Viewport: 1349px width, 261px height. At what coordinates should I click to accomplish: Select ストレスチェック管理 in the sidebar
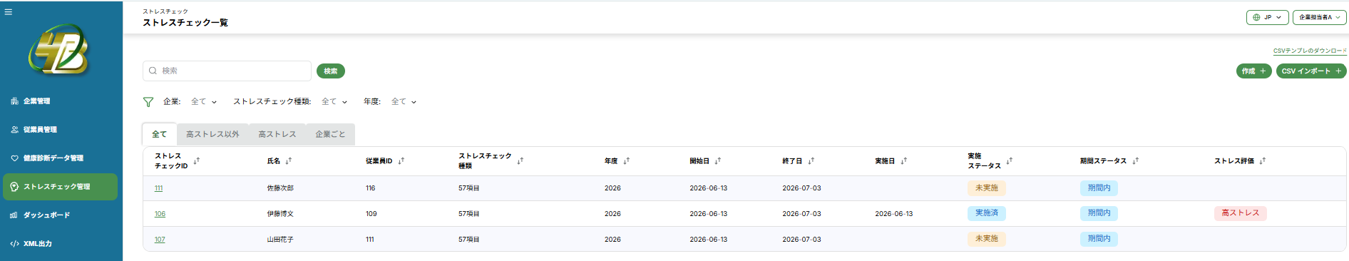60,187
